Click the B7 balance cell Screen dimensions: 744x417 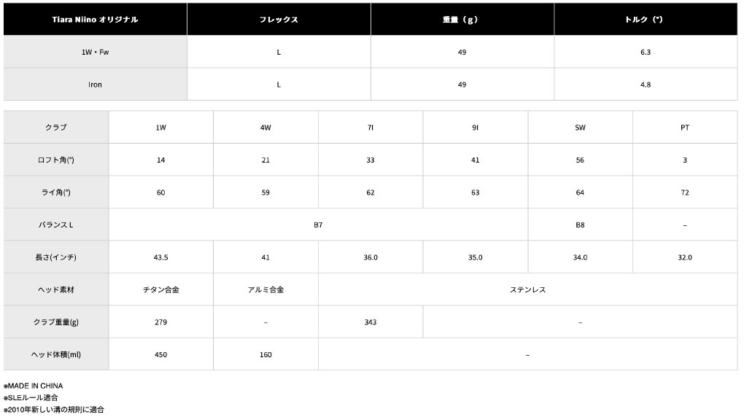tap(318, 225)
